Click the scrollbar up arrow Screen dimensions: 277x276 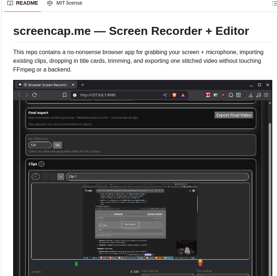pyautogui.click(x=270, y=103)
